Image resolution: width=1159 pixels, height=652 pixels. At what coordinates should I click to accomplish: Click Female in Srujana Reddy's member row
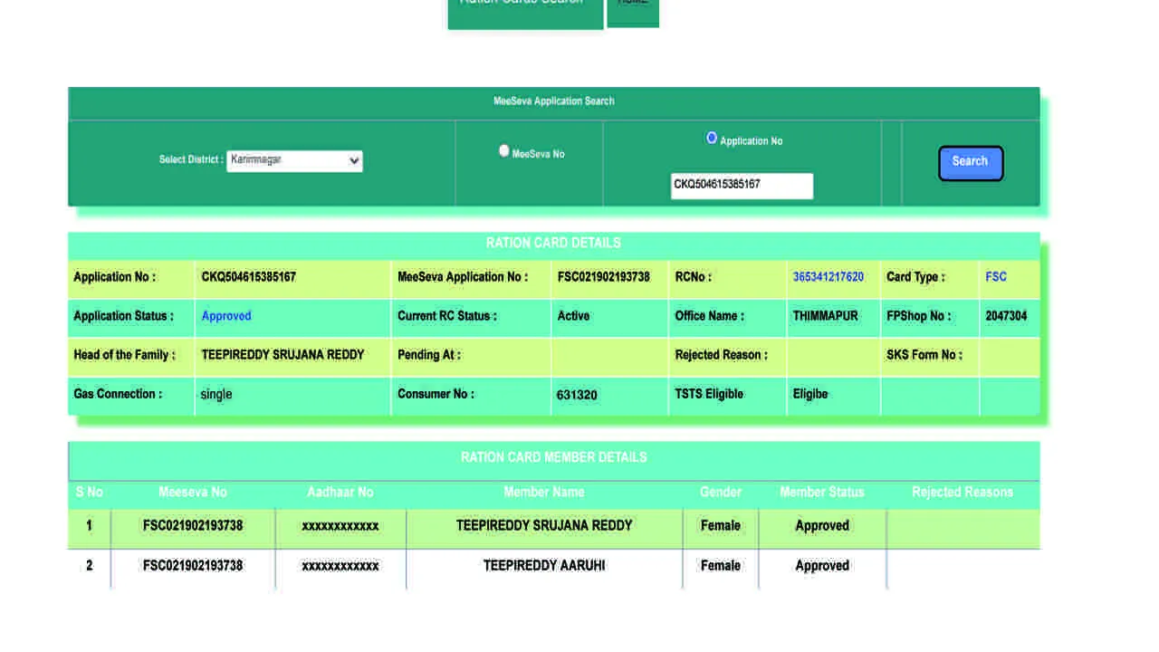point(721,525)
